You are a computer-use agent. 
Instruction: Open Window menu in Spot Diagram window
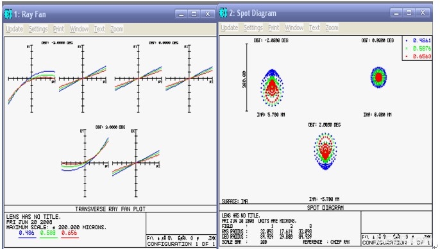294,28
